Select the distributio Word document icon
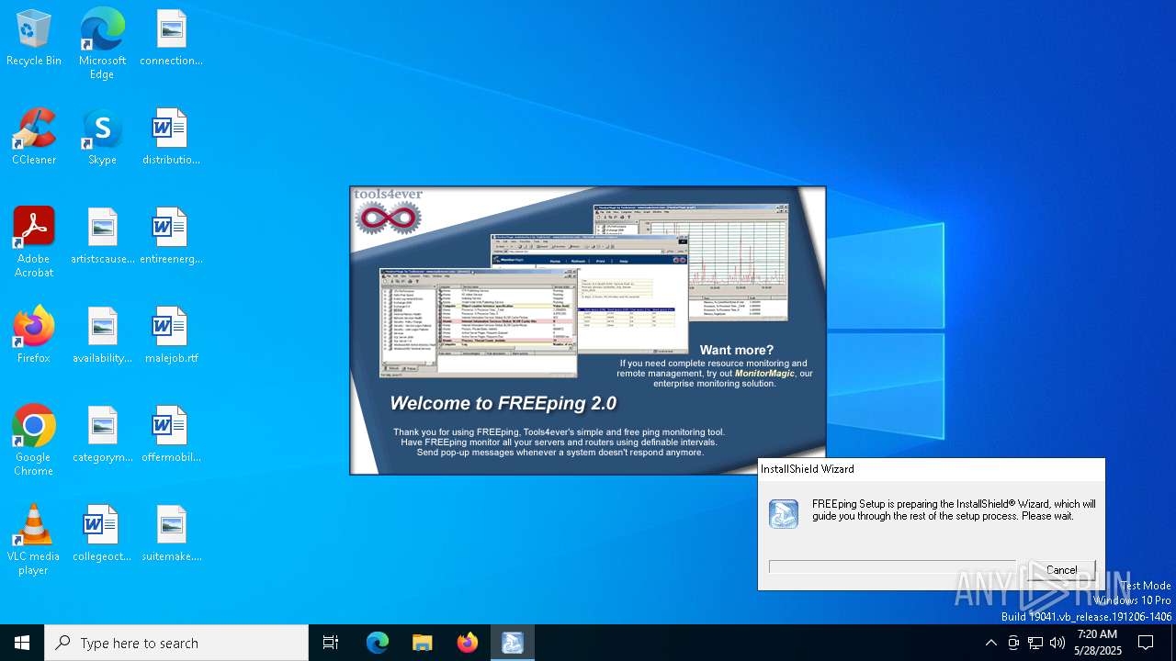 coord(171,138)
